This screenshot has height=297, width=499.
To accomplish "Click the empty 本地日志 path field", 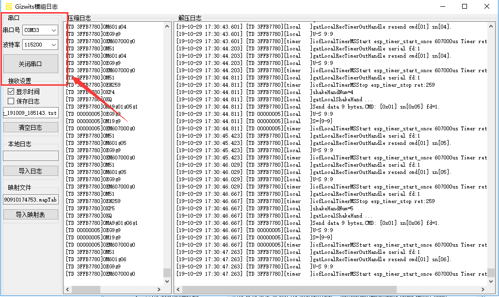I will point(31,156).
